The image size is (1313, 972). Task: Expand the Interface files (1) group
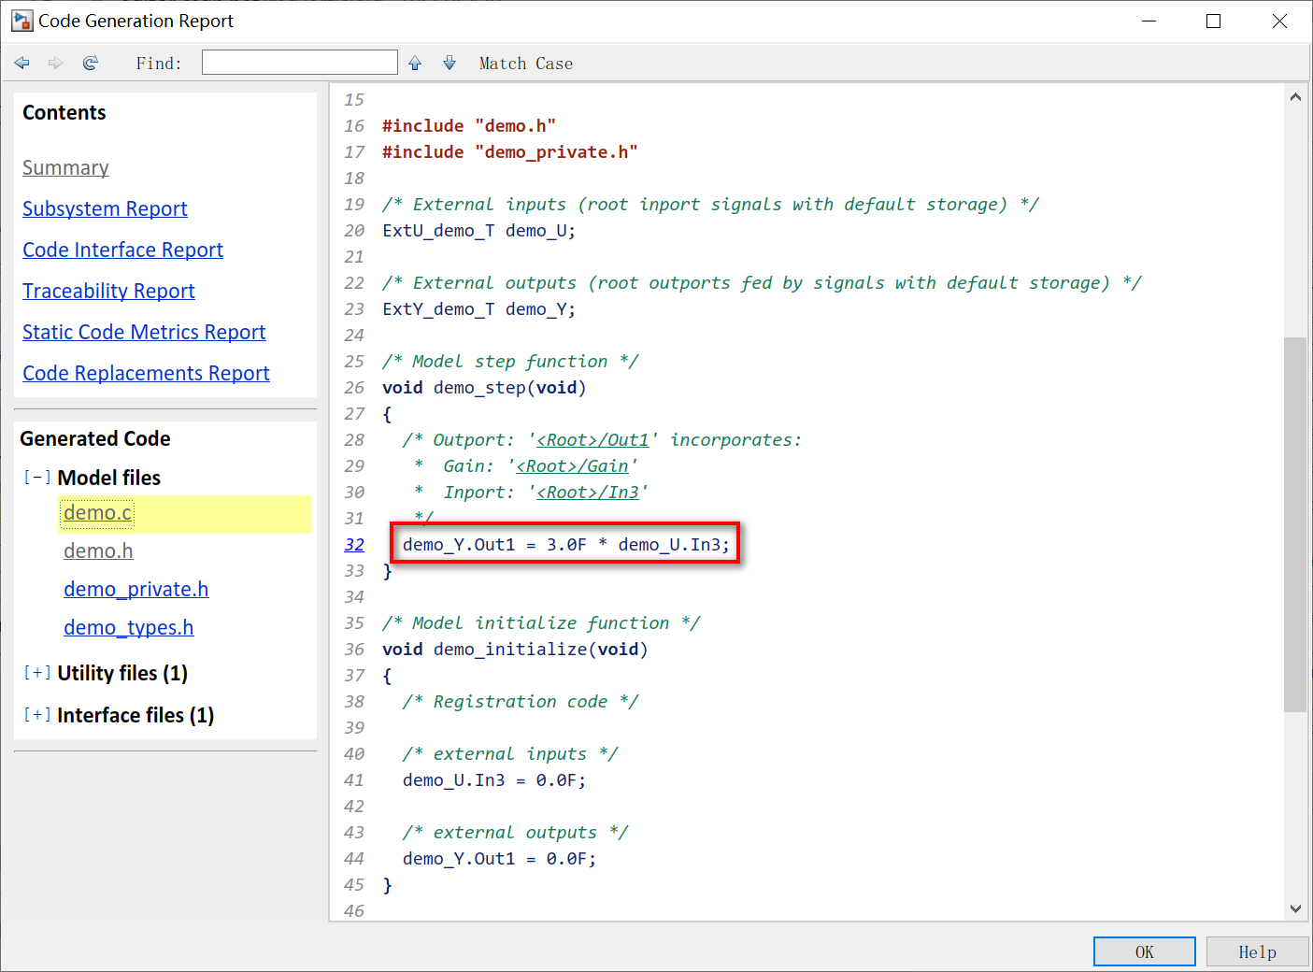pos(37,715)
